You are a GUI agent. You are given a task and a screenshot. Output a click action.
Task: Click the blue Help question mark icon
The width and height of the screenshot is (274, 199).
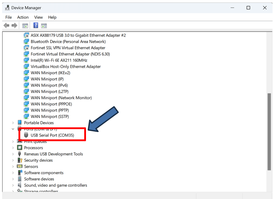[x=36, y=26]
